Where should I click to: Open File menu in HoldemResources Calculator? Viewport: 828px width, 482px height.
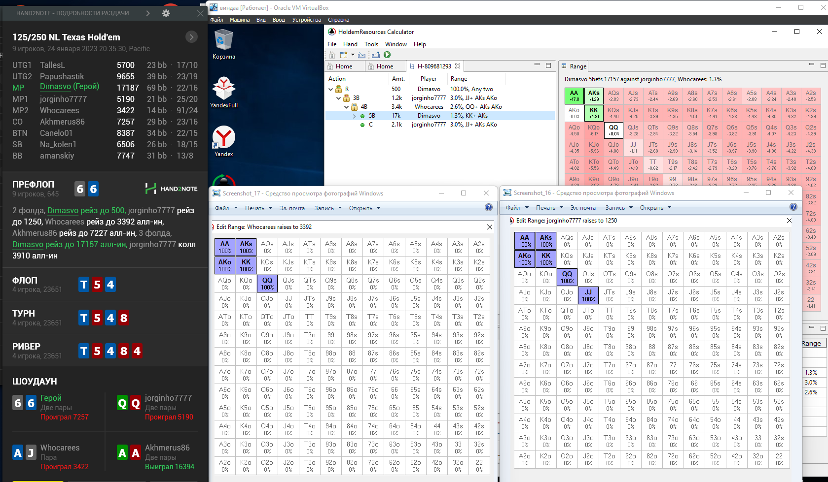click(x=332, y=44)
